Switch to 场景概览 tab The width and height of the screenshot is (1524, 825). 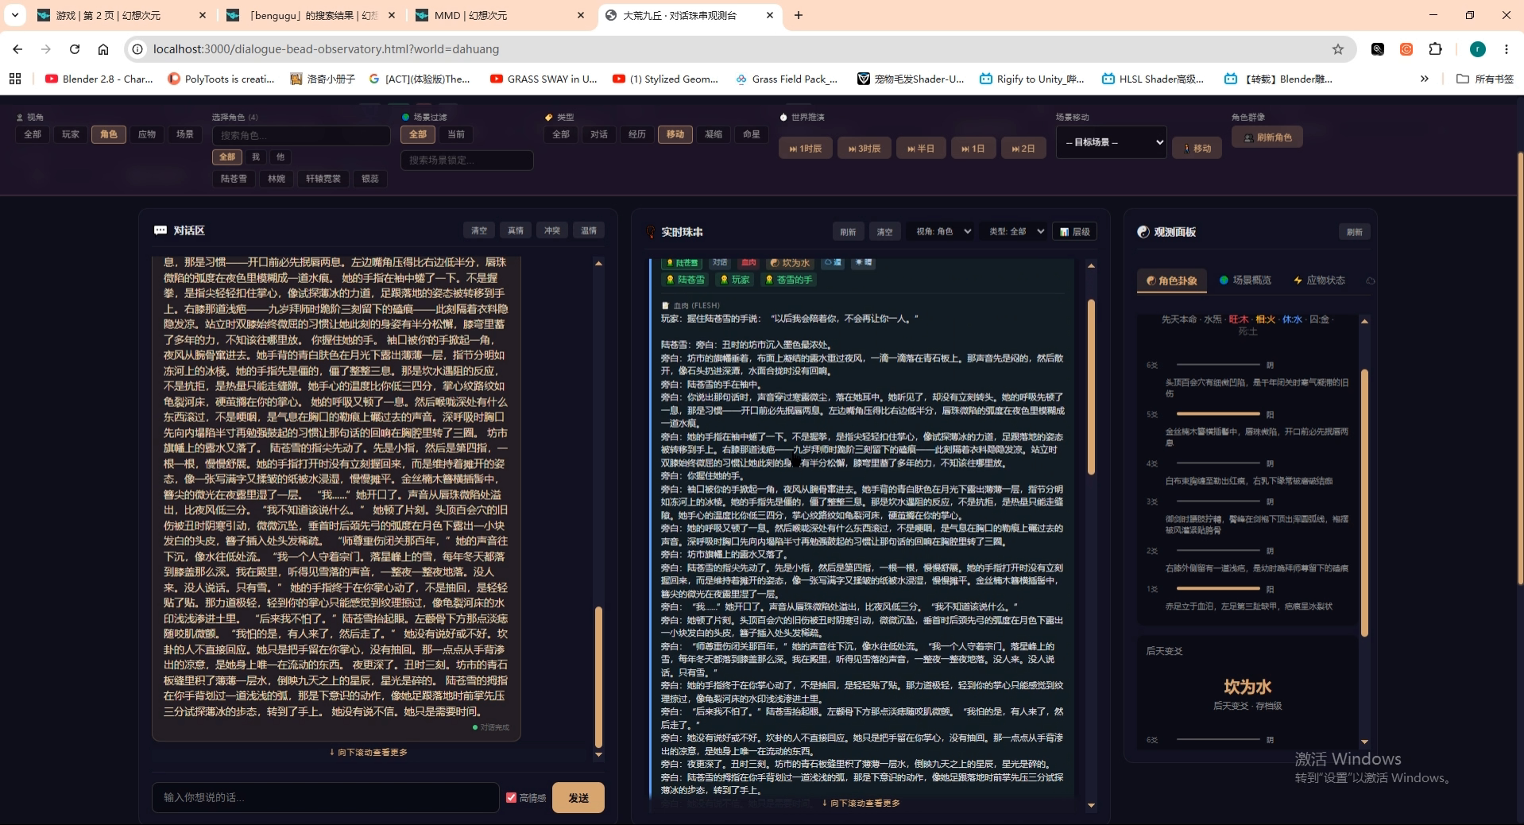click(1245, 281)
